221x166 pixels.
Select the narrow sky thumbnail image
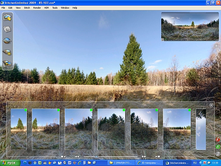(201, 129)
